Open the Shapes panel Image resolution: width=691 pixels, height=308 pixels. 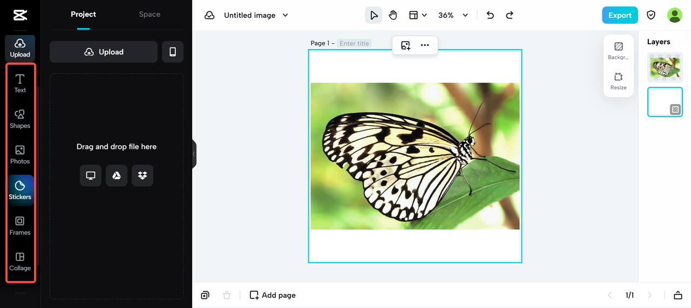20,119
